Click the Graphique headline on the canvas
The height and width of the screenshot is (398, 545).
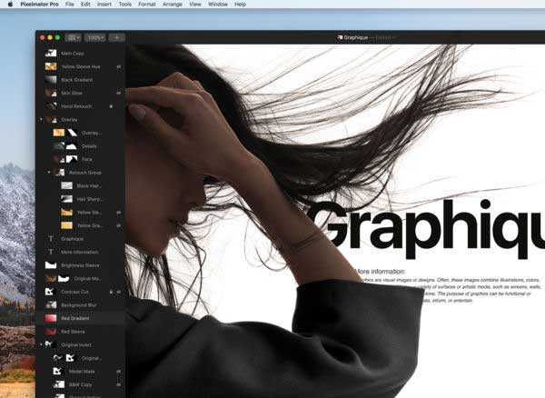click(x=426, y=229)
